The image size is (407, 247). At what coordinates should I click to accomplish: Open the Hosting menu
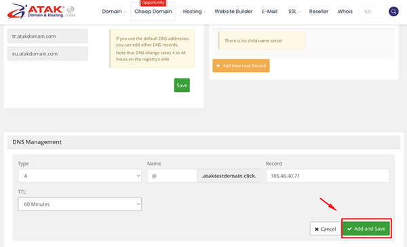(195, 12)
